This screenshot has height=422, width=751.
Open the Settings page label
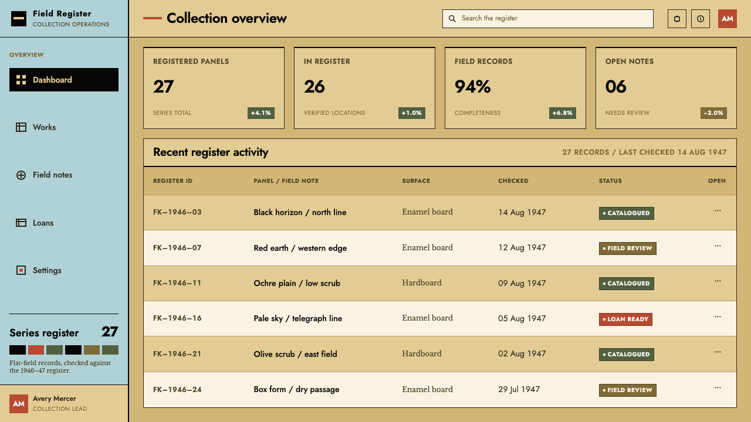47,270
